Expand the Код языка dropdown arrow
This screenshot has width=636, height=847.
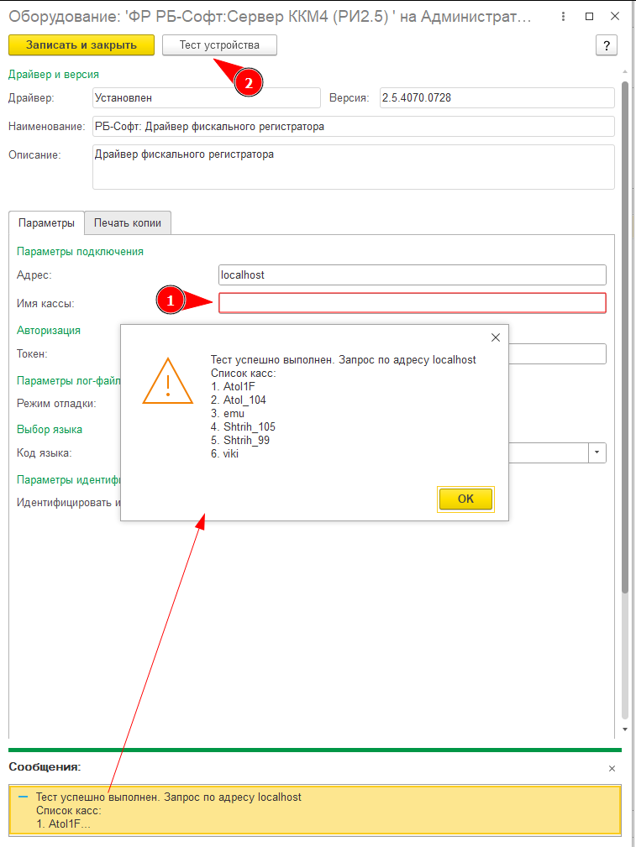[x=597, y=452]
